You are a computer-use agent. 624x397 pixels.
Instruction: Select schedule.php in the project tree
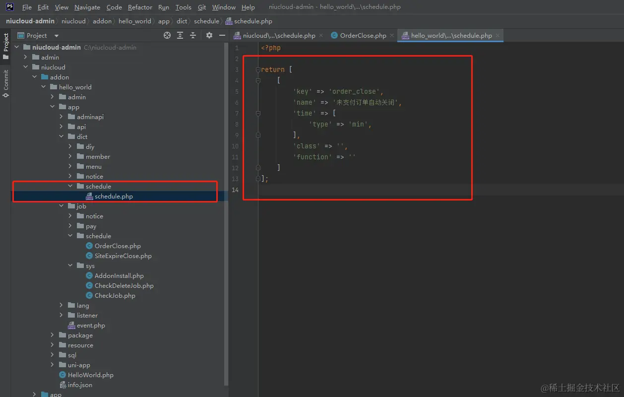114,196
